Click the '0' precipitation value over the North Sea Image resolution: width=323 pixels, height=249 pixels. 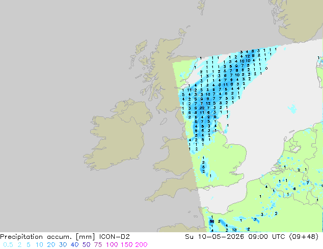266,68
